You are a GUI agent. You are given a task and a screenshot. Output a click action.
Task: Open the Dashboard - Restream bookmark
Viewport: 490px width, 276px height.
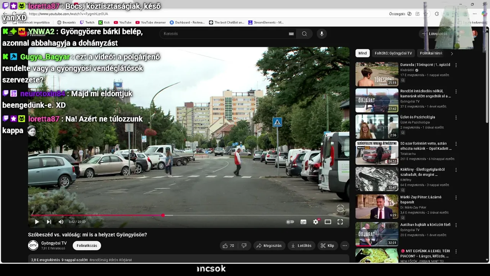[187, 23]
